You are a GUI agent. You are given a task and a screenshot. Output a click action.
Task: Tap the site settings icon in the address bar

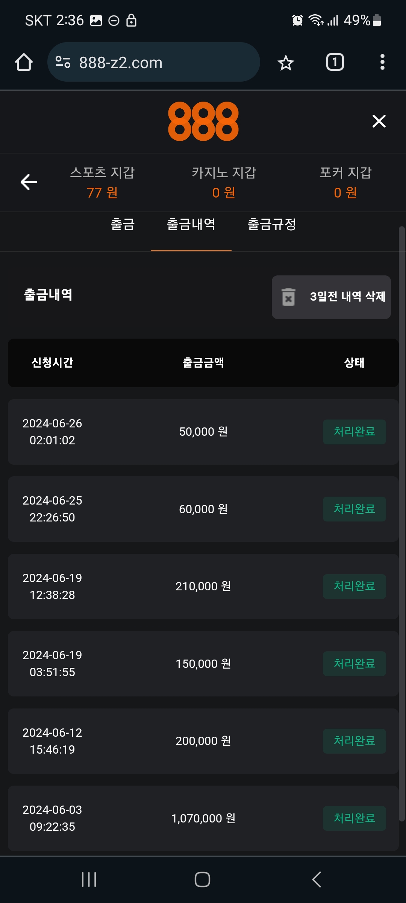pyautogui.click(x=63, y=62)
